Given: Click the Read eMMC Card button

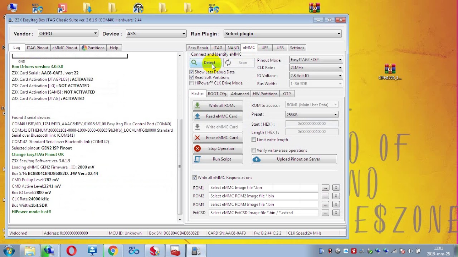Looking at the screenshot, I should click(x=218, y=116).
